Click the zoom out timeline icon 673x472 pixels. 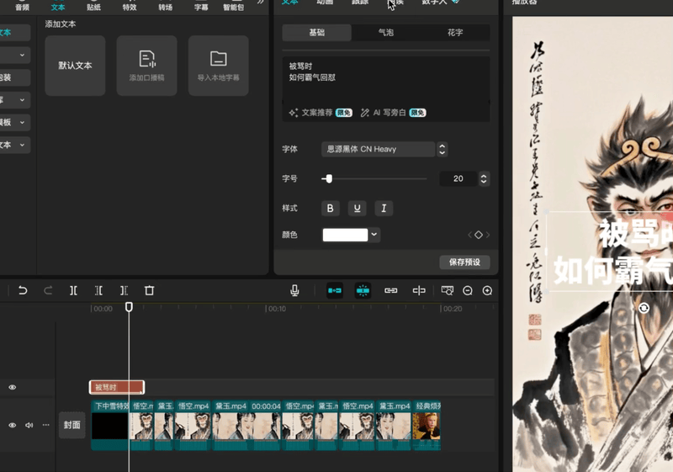click(x=468, y=290)
